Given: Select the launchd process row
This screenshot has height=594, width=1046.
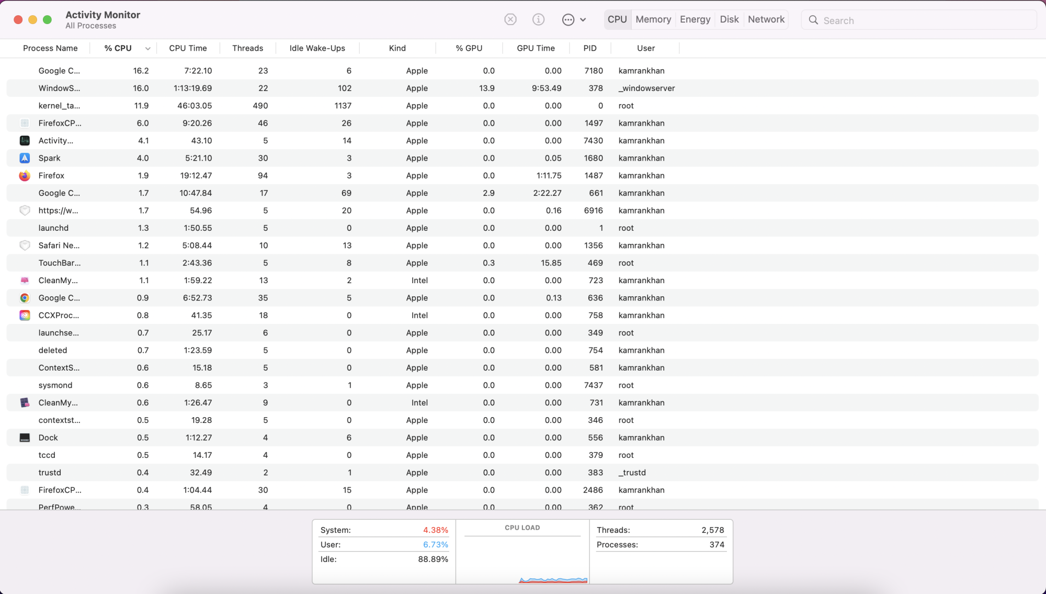Looking at the screenshot, I should pyautogui.click(x=522, y=228).
